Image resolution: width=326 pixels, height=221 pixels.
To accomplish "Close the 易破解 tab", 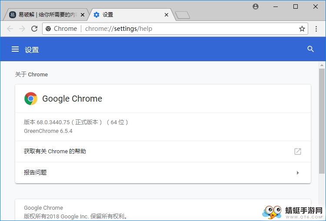I will point(83,15).
